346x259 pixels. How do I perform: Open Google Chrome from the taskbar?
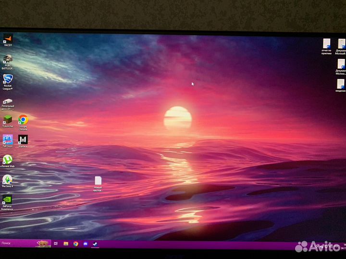[x=76, y=244]
